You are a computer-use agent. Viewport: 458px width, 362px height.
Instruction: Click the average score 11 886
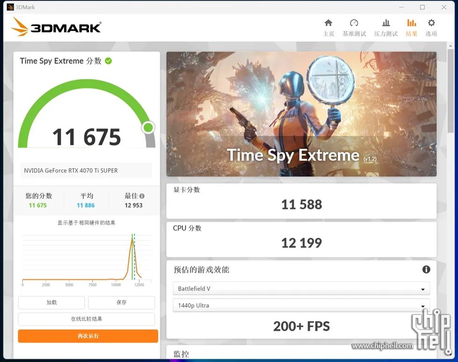(86, 205)
